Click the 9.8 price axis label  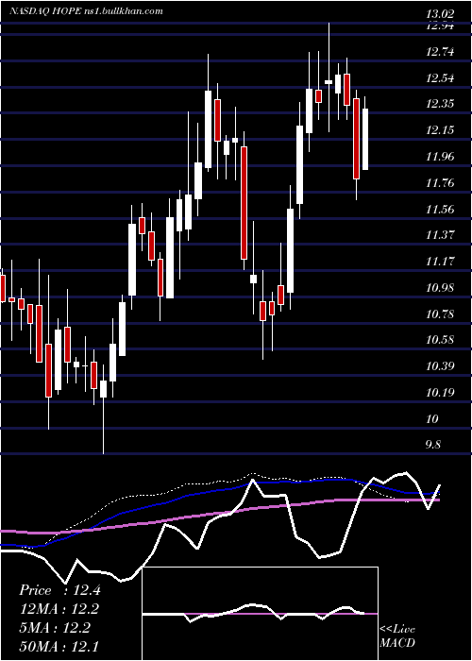pyautogui.click(x=434, y=445)
